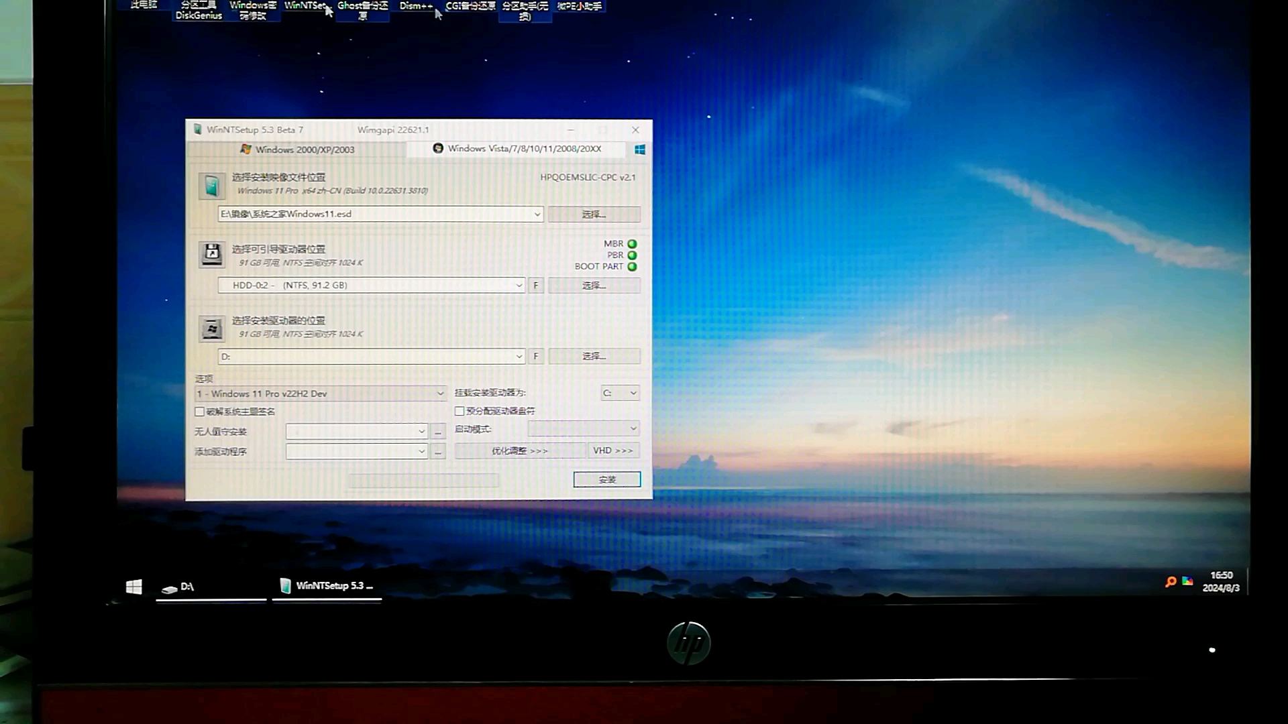Select the 此电脑 desktop shortcut
Image resolution: width=1288 pixels, height=724 pixels.
coord(144,5)
